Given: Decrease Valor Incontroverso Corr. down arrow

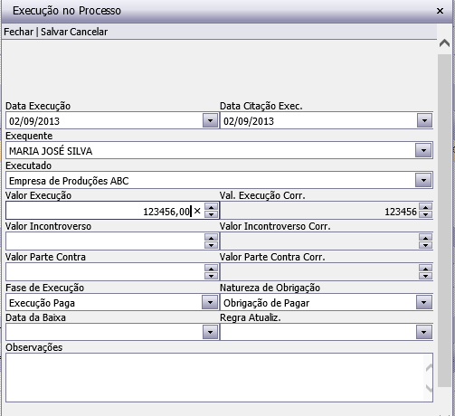Looking at the screenshot, I should point(425,245).
